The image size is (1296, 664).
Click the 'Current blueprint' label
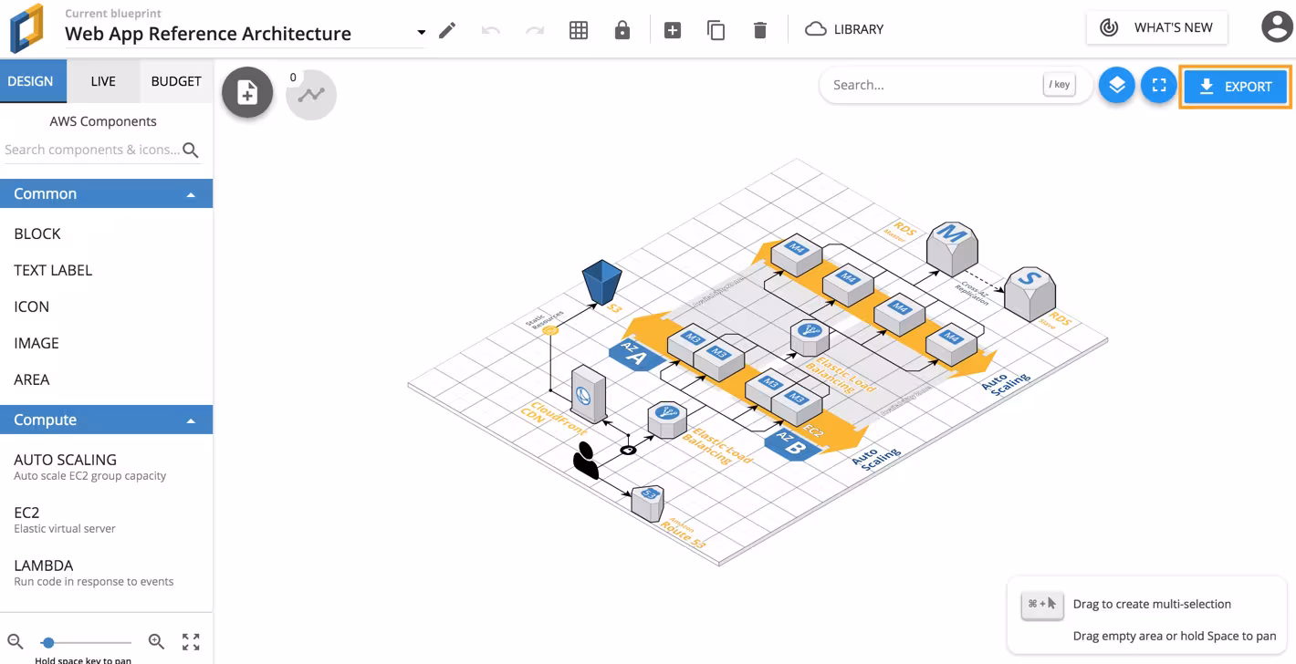pyautogui.click(x=113, y=14)
